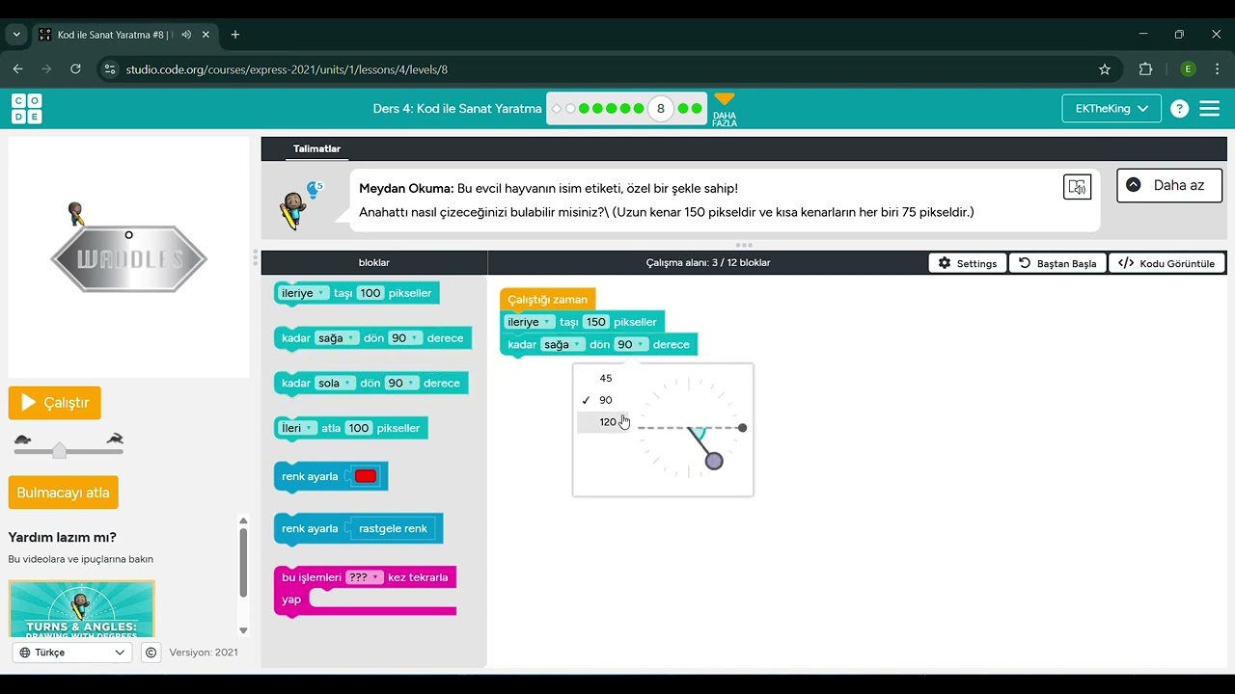Screen dimensions: 1235x694
Task: Open degree dropdown of toolbox sola turn block
Action: point(402,383)
